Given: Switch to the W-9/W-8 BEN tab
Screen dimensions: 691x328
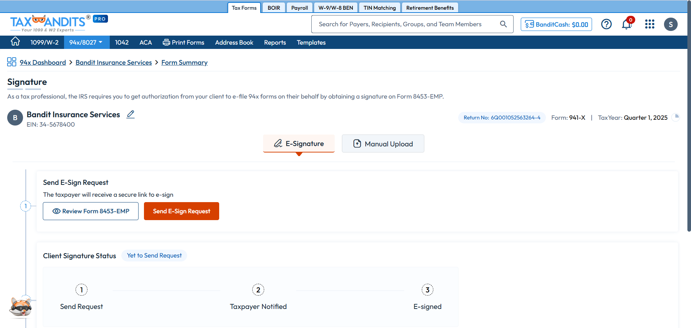Looking at the screenshot, I should click(x=336, y=8).
